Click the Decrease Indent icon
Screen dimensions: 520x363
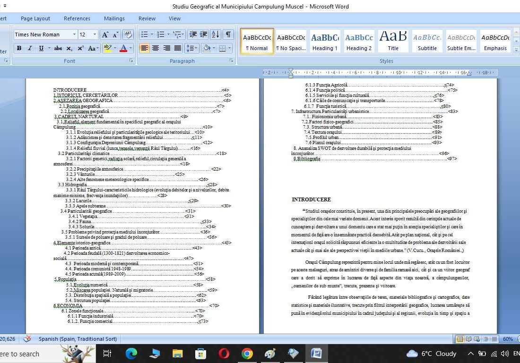(193, 35)
